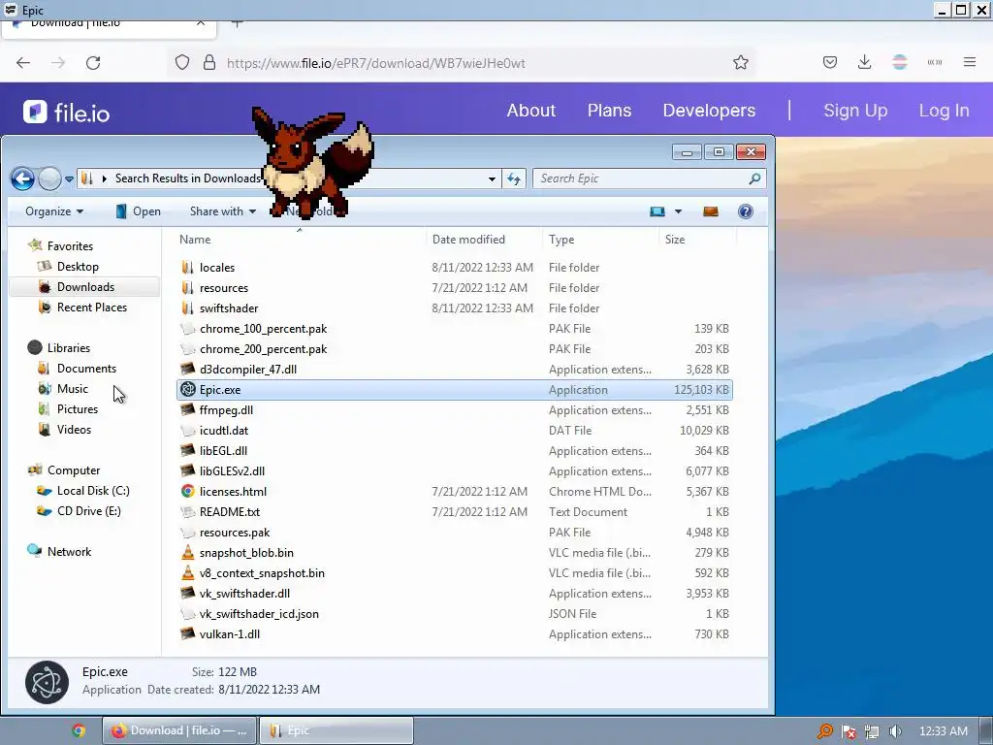Screen dimensions: 993x745
Task: Select Network in navigation pane
Action: (x=69, y=552)
